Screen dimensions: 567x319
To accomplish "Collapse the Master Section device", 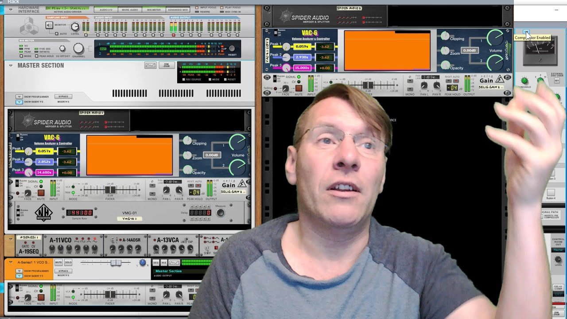I will click(x=11, y=65).
